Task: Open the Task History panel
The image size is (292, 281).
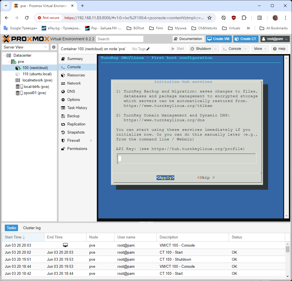Action: [78, 108]
